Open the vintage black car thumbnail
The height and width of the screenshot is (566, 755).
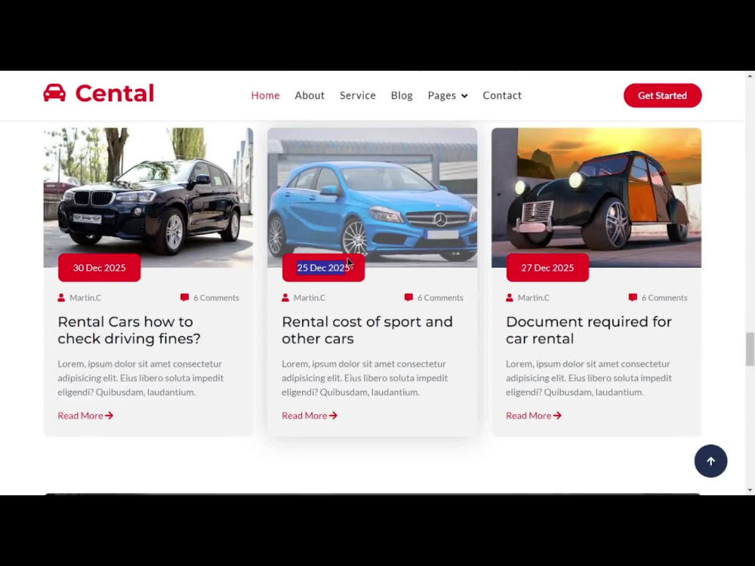point(596,197)
